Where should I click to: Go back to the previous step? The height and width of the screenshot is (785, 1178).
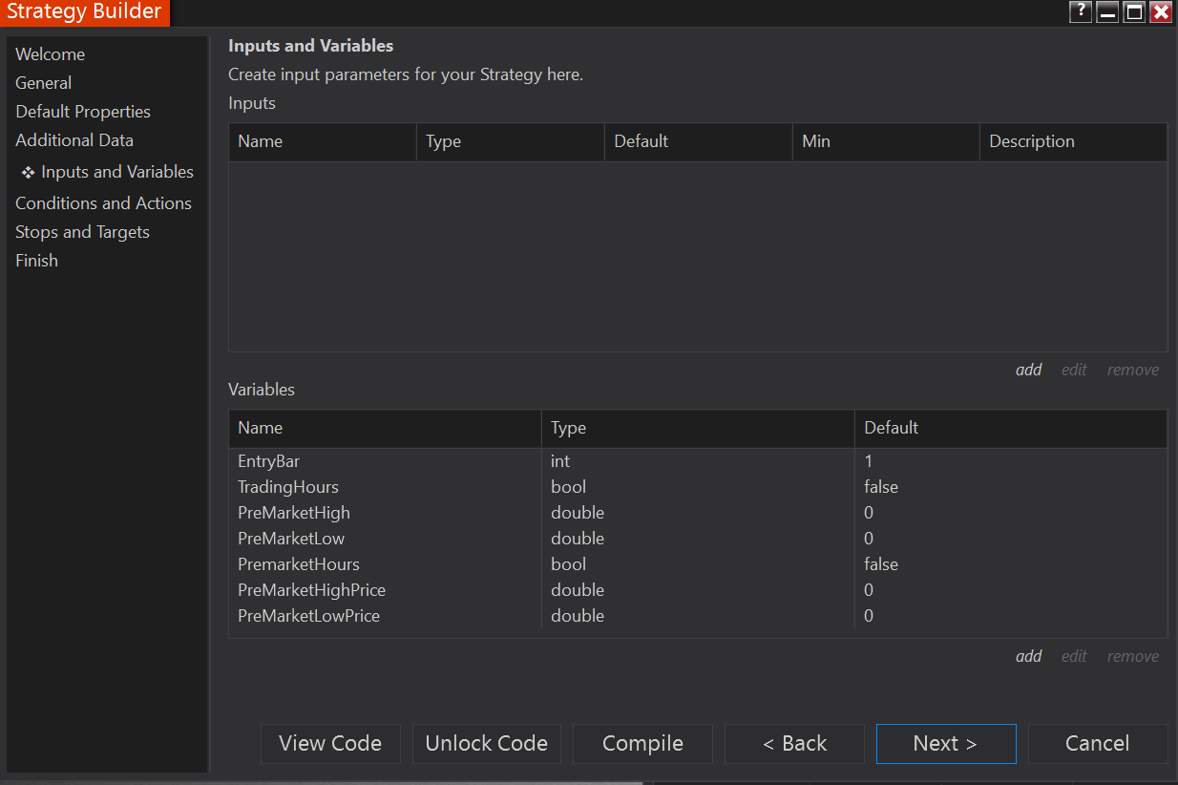click(x=794, y=744)
